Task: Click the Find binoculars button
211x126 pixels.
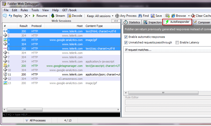Action: coord(143,16)
